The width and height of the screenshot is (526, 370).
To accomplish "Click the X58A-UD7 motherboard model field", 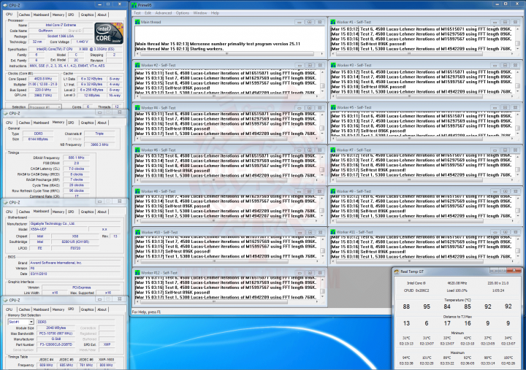I will click(x=58, y=229).
